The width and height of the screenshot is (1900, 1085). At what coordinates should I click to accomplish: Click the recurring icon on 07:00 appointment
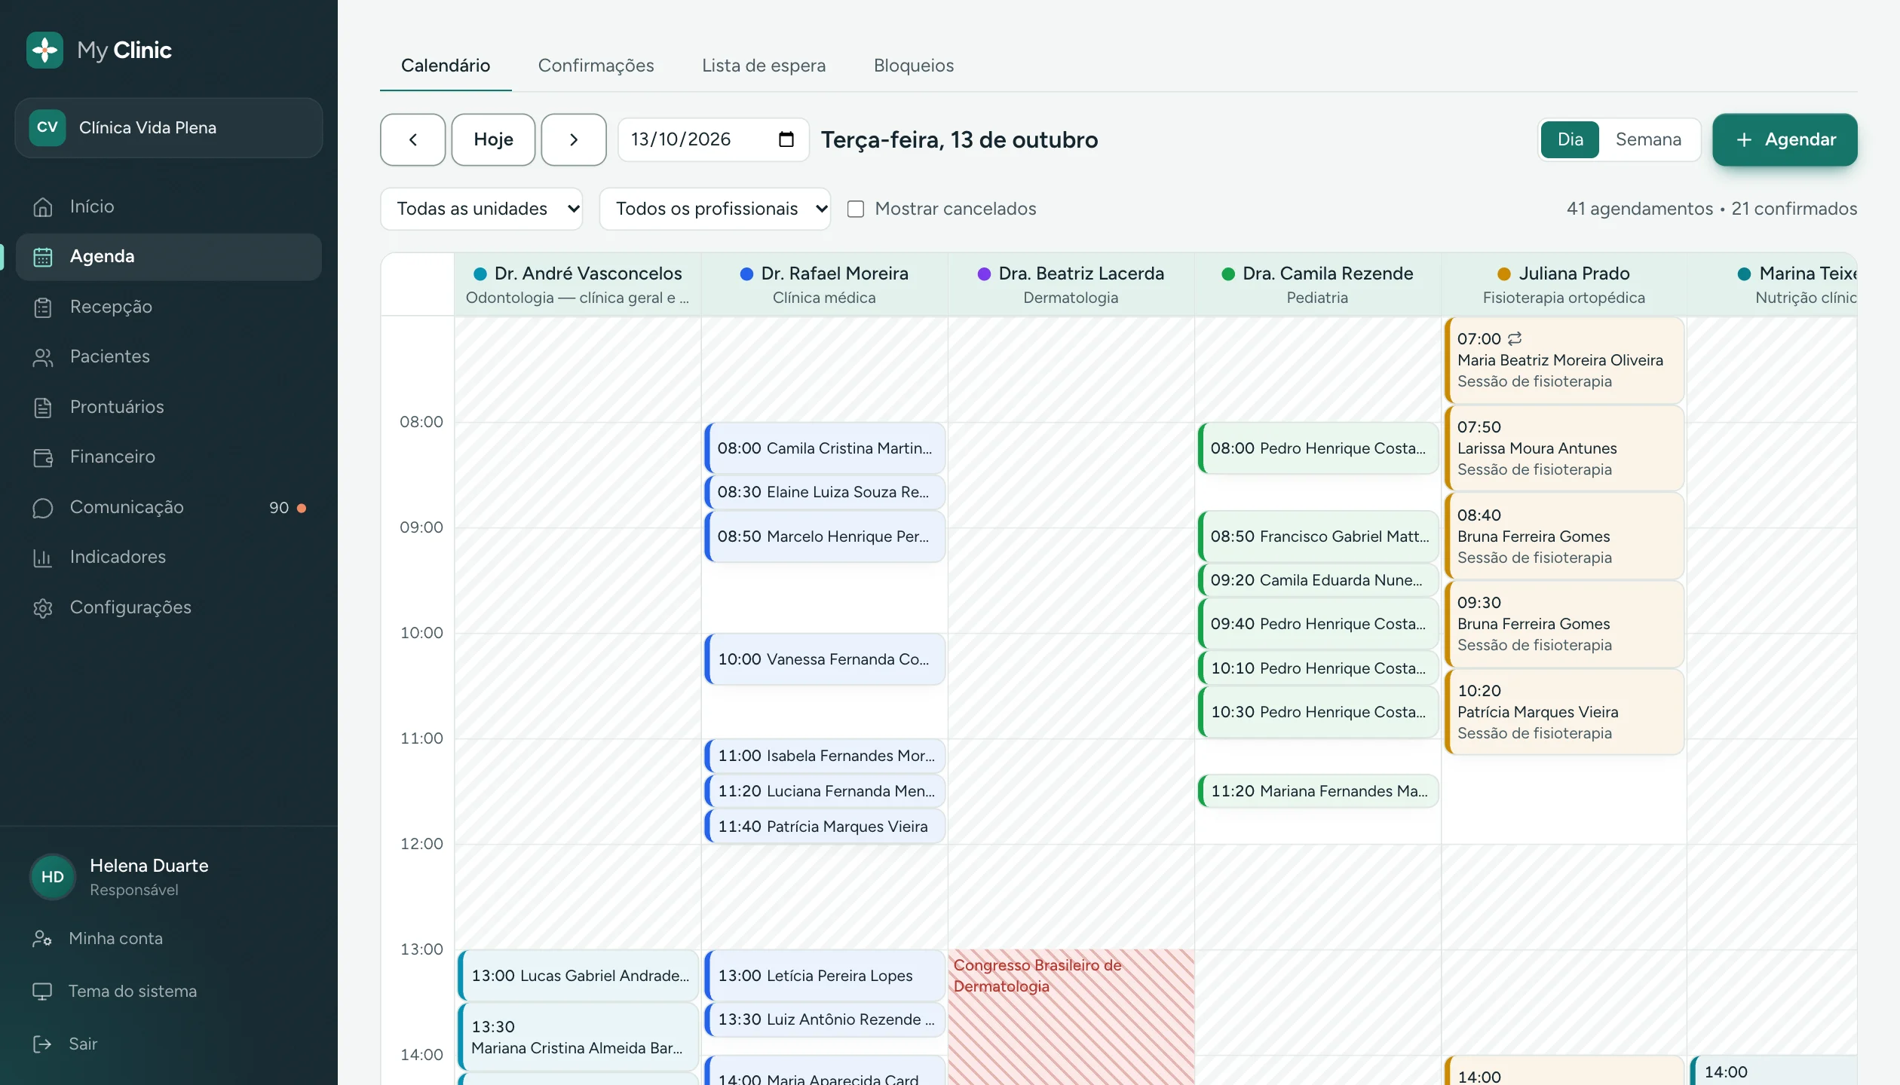click(x=1515, y=338)
